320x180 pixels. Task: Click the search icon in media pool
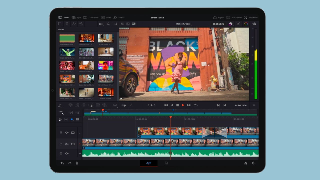click(108, 24)
